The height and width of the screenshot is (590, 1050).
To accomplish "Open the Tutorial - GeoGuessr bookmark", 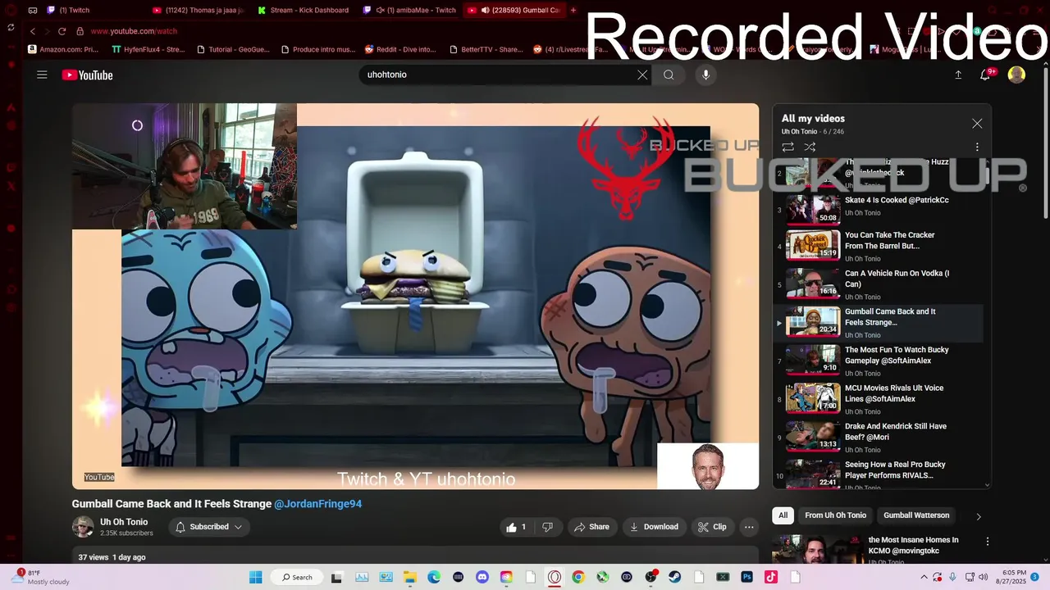I will [234, 49].
